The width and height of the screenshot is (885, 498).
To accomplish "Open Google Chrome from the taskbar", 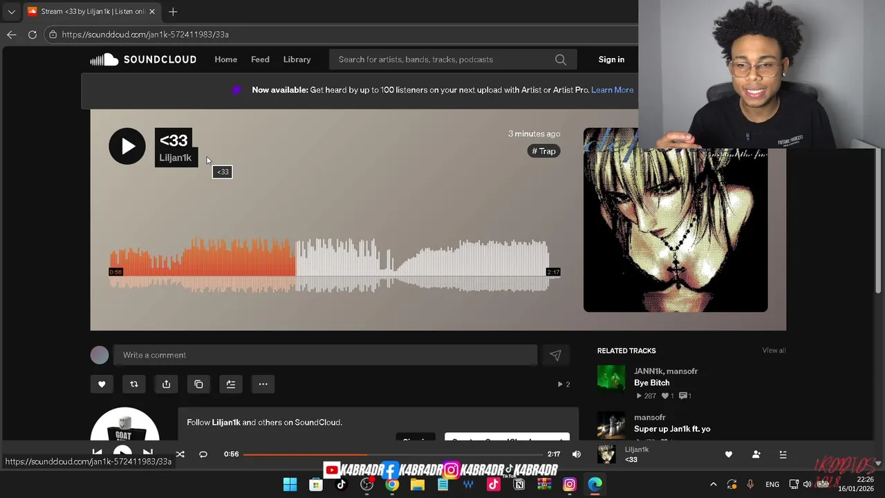I will click(x=392, y=485).
